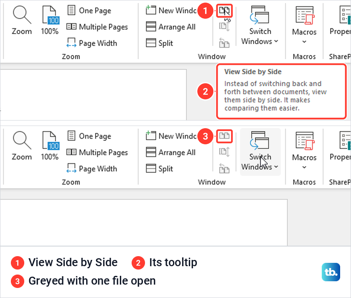Open Macros dropdown in upper ribbon
This screenshot has height=298, width=351.
305,25
